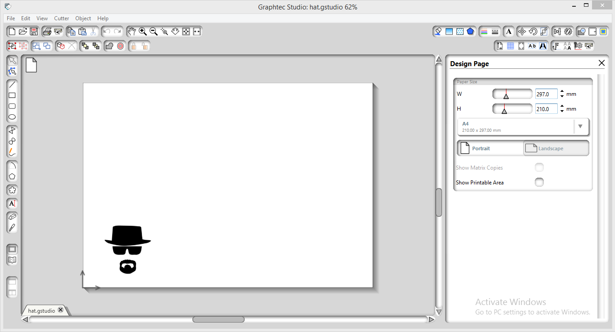Increase the page width with up arrow
Viewport: 615px width, 332px height.
click(x=562, y=92)
